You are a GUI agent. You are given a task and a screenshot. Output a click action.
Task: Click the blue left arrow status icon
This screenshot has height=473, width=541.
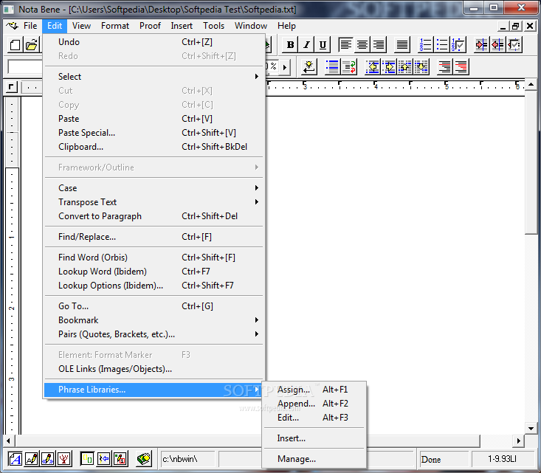103,459
